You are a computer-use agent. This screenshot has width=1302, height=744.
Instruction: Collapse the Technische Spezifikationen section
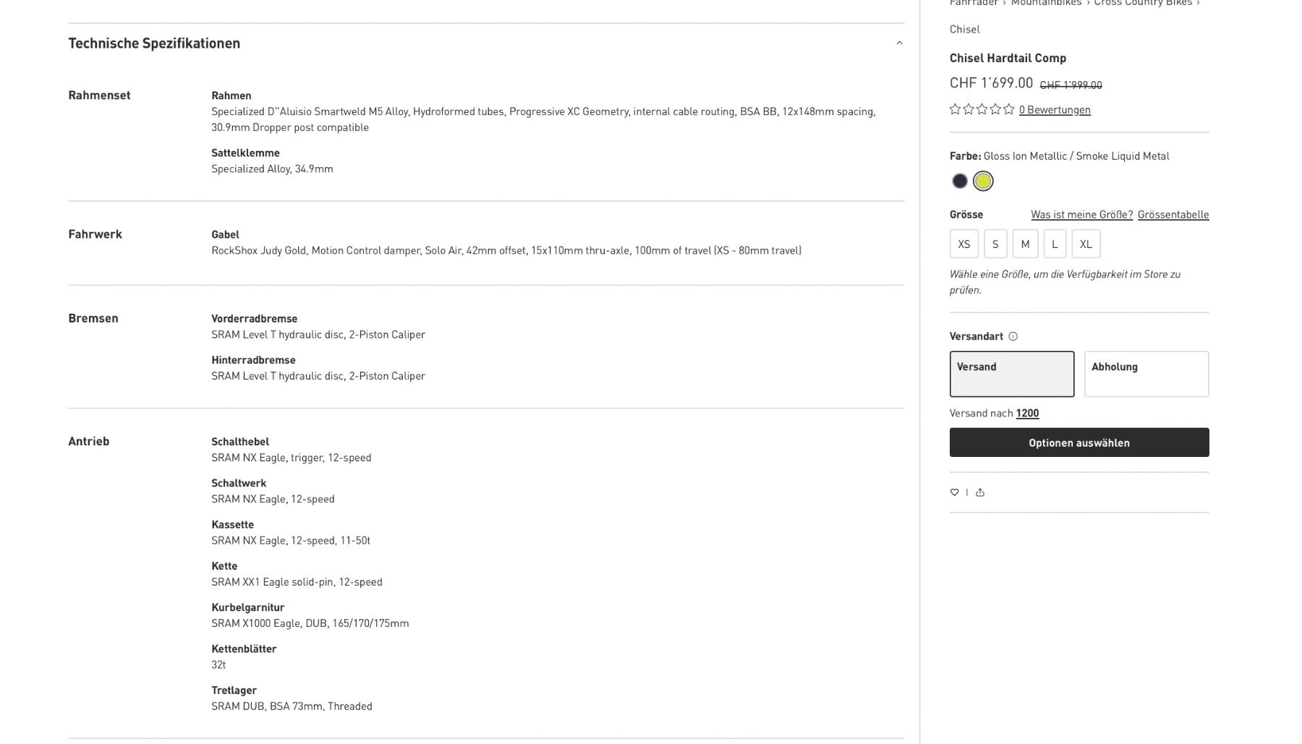[x=899, y=43]
